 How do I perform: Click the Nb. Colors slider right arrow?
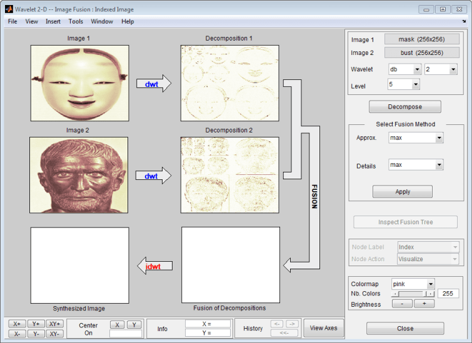click(x=431, y=294)
